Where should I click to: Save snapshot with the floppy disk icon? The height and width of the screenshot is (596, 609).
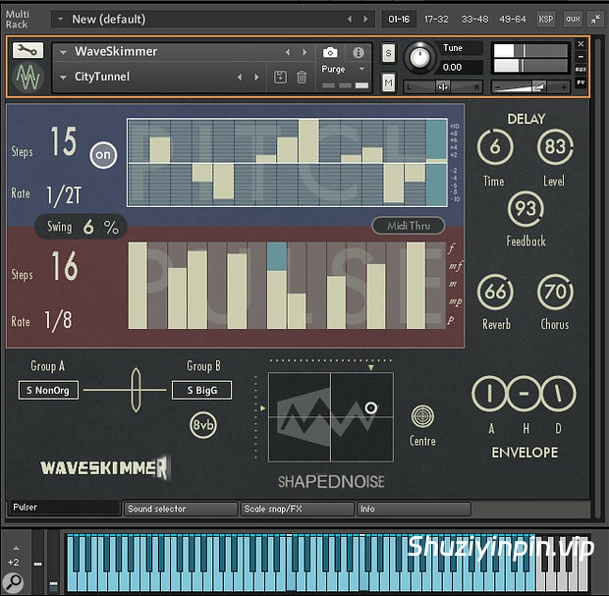coord(280,77)
